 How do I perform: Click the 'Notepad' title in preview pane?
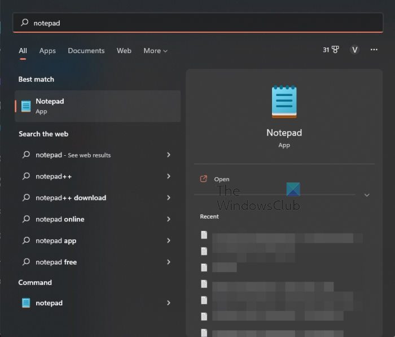[x=284, y=133]
